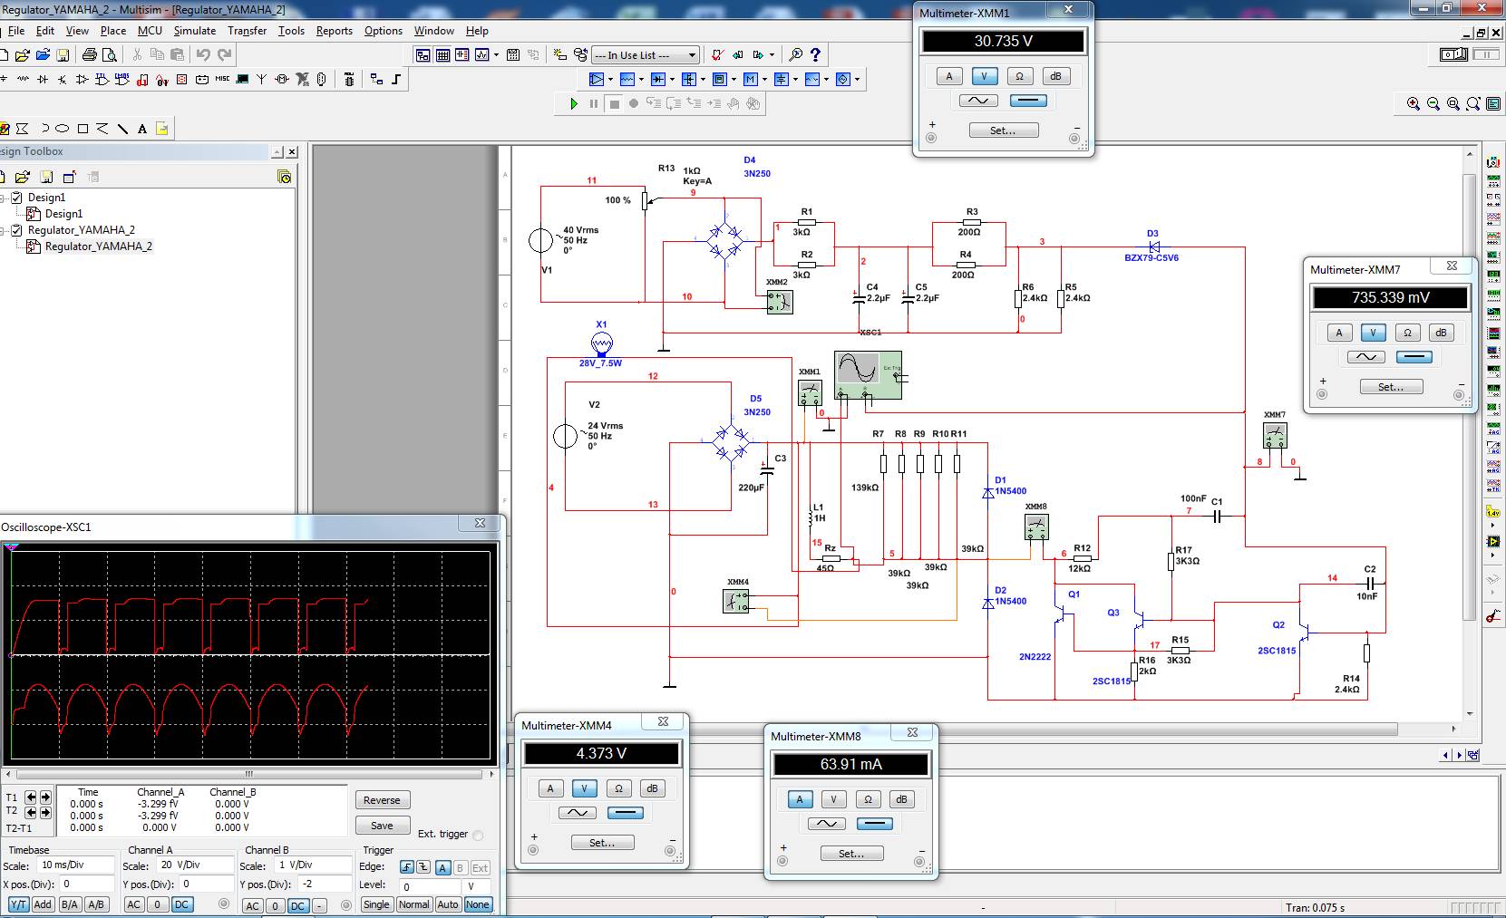This screenshot has width=1506, height=918.
Task: Click the Timebase Scale input field
Action: pos(77,865)
